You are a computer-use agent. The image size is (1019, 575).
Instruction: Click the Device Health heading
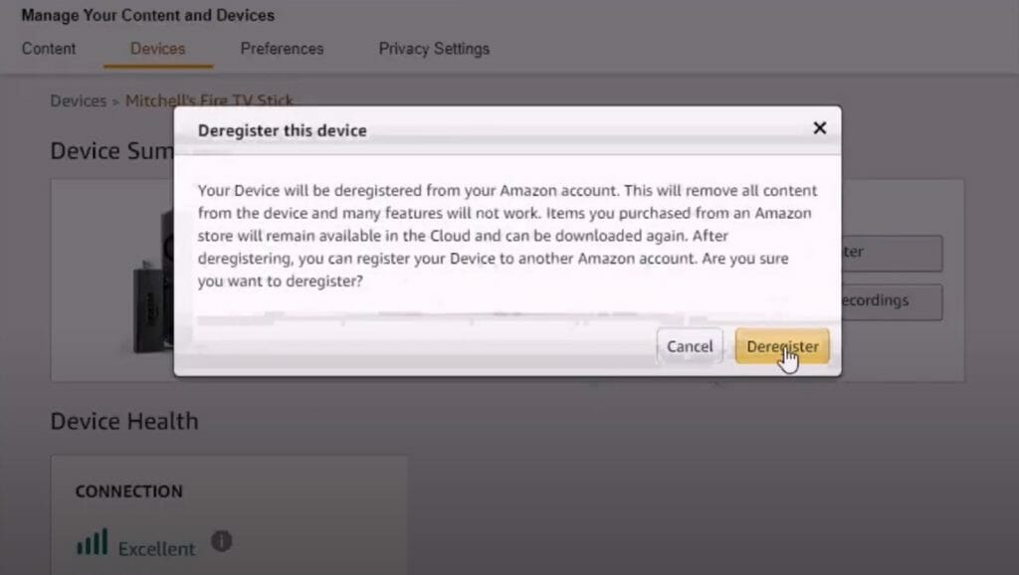point(124,421)
